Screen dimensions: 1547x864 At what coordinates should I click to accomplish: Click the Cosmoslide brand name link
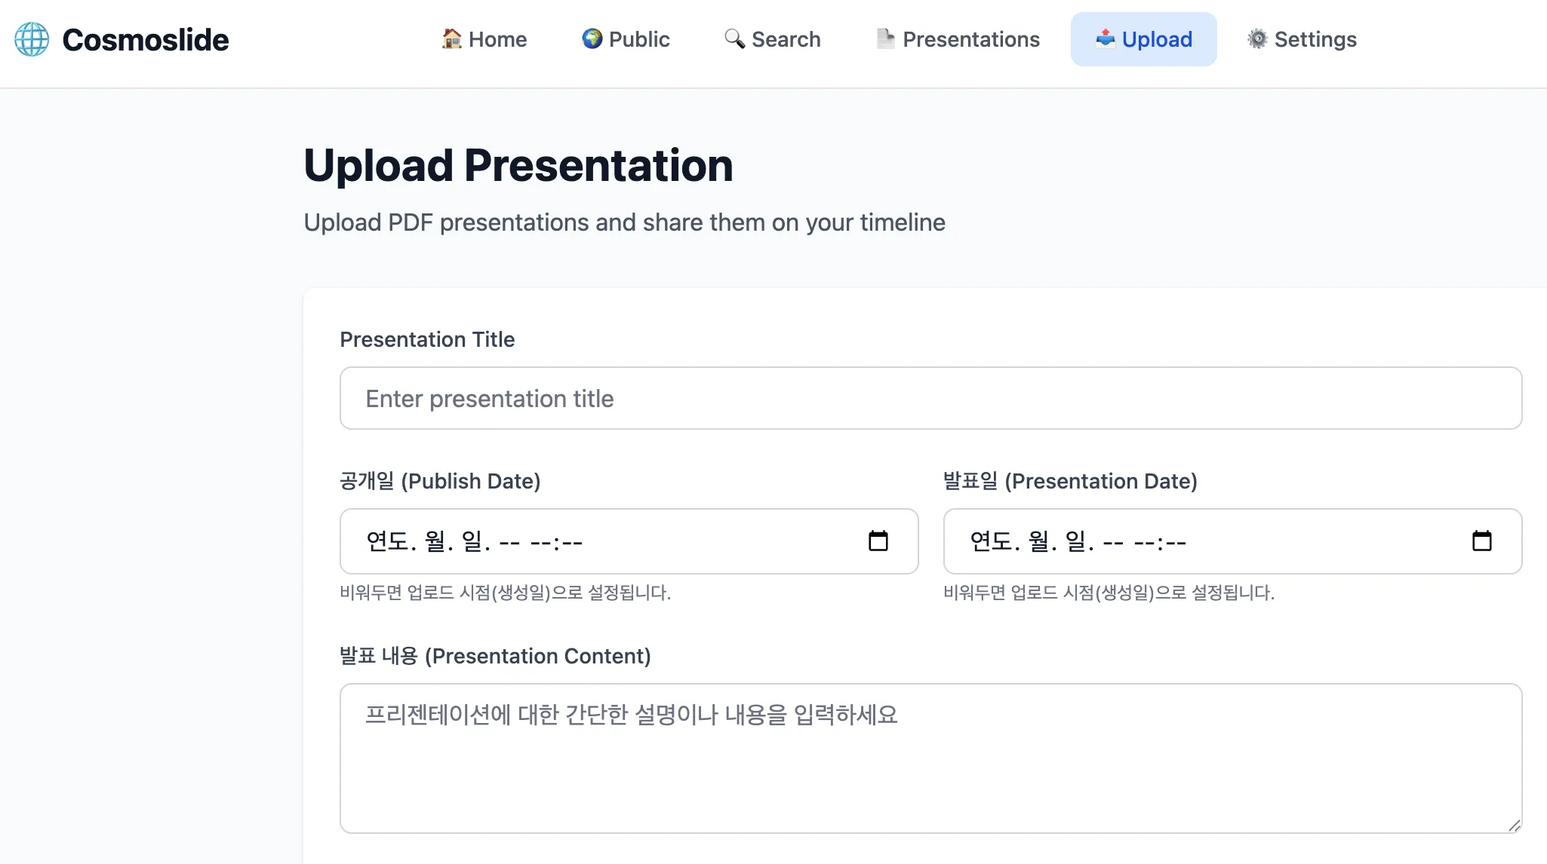145,39
